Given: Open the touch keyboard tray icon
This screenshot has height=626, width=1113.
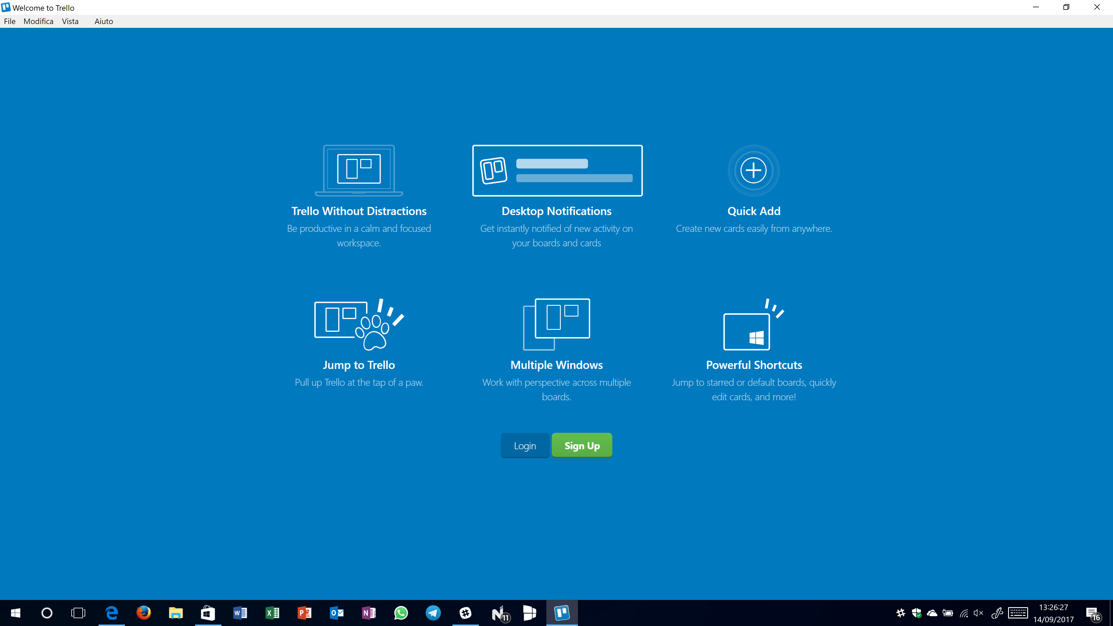Looking at the screenshot, I should 1018,613.
